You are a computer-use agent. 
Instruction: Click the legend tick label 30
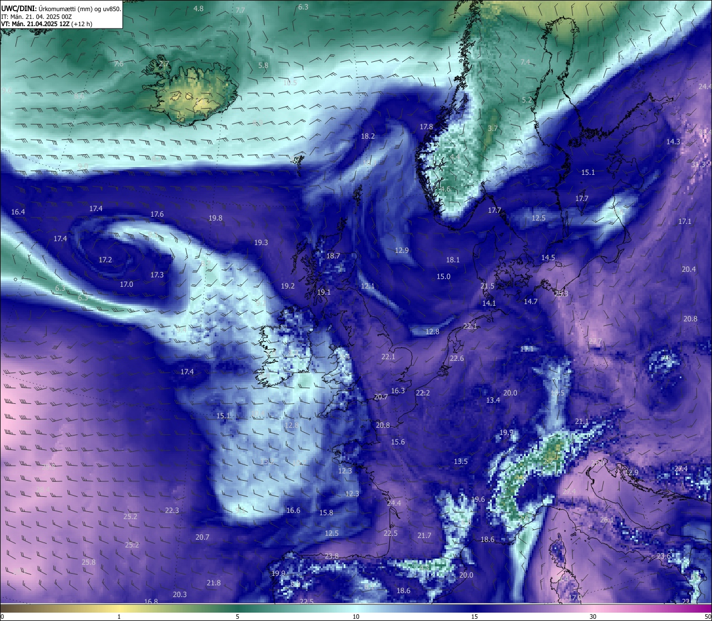coord(593,617)
